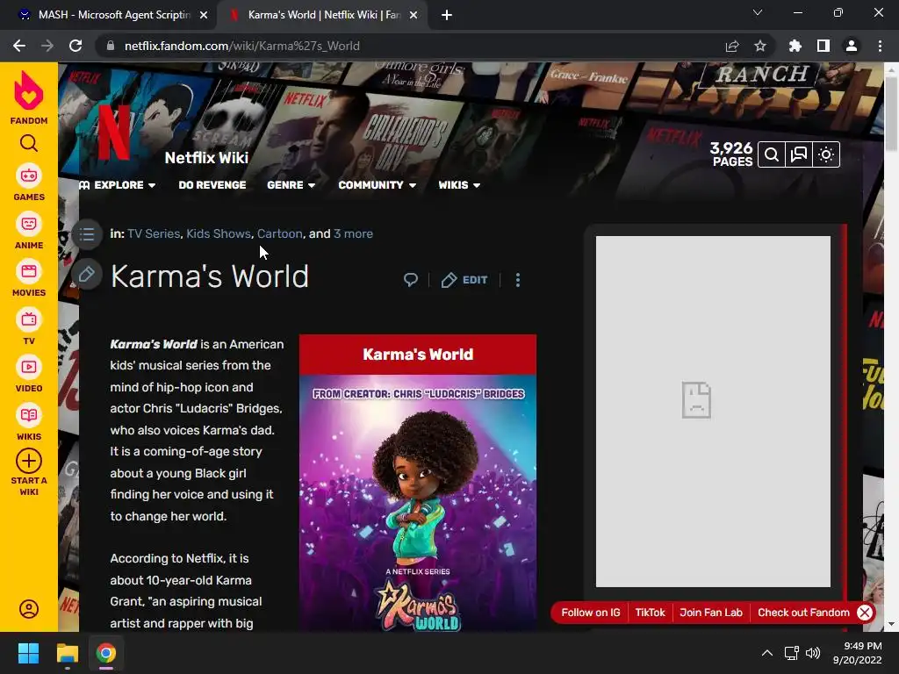899x674 pixels.
Task: Expand the Wikis dropdown menu
Action: (459, 185)
